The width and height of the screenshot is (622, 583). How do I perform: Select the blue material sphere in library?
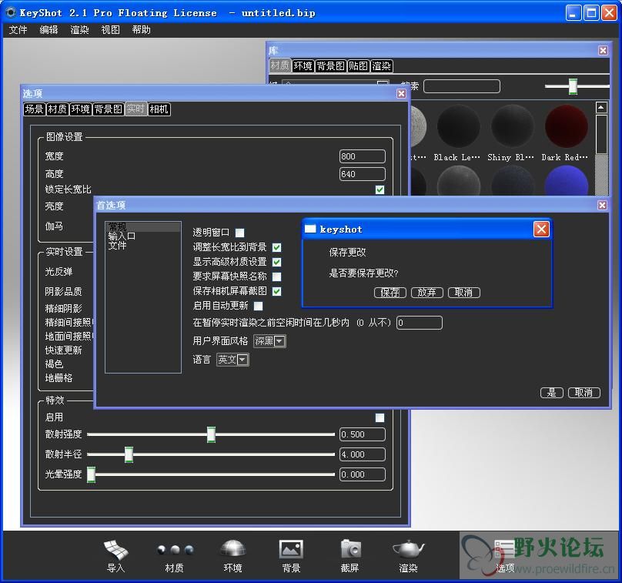pos(566,183)
